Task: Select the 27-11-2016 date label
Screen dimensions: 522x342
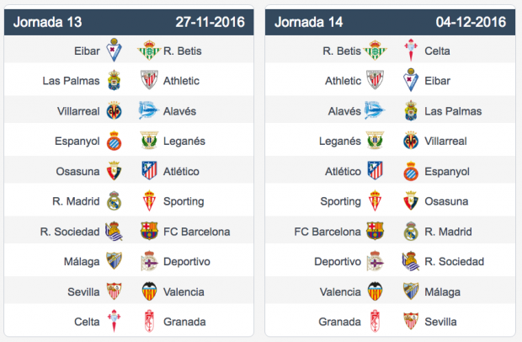Action: [210, 22]
